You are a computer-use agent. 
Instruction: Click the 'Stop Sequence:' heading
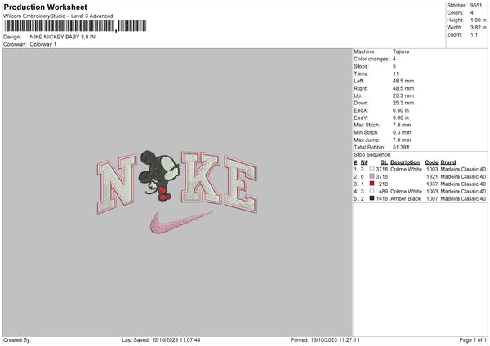pos(372,155)
